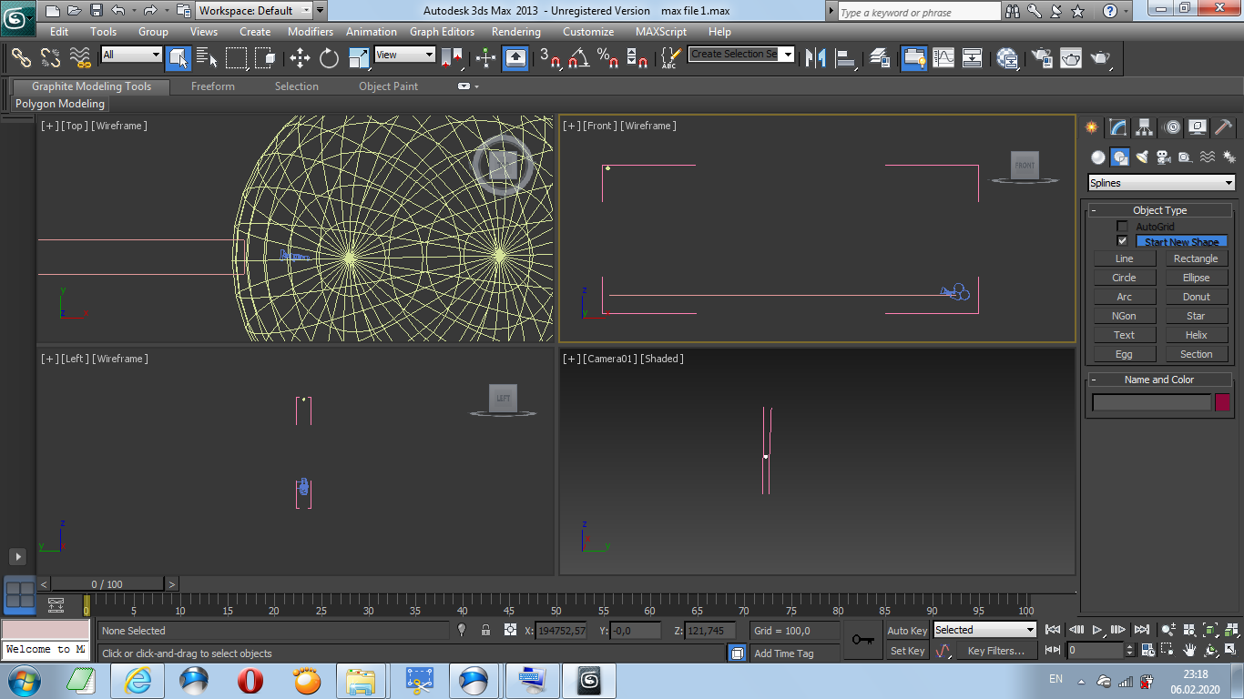Open the Rendering menu
This screenshot has height=699, width=1244.
point(516,32)
